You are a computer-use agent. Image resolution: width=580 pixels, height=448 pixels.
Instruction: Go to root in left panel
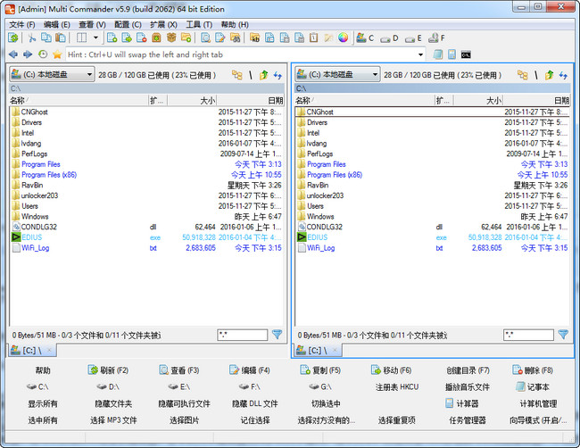click(251, 75)
